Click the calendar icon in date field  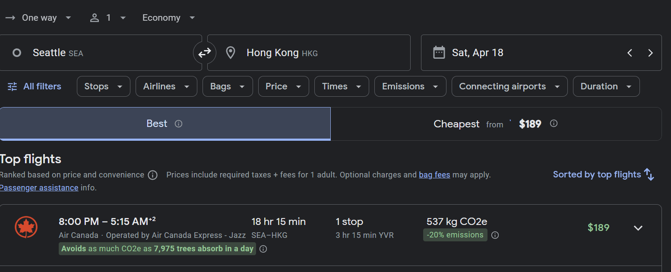click(439, 53)
